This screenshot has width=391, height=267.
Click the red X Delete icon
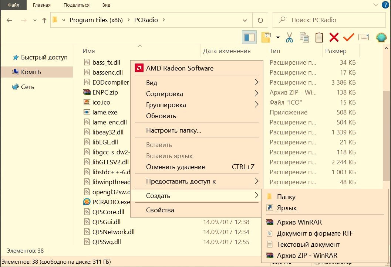pyautogui.click(x=334, y=38)
